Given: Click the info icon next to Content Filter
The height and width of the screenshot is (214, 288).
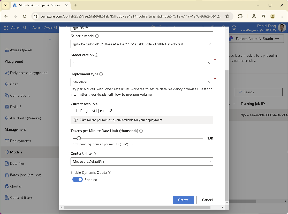Looking at the screenshot, I should (x=95, y=153).
